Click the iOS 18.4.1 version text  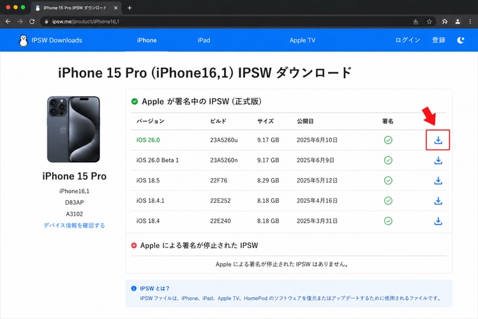(150, 201)
